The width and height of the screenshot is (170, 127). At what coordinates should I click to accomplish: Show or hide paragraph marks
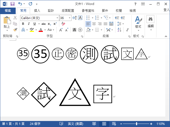[128, 30]
